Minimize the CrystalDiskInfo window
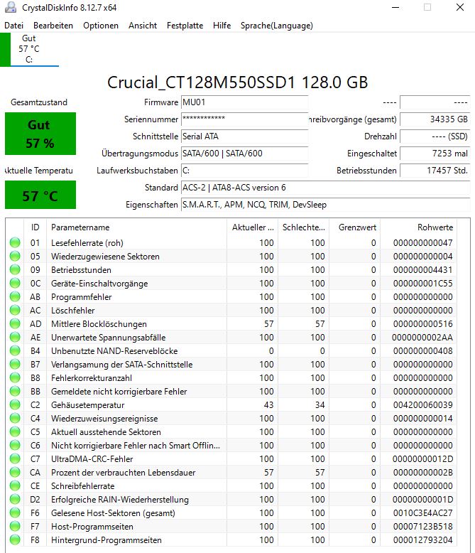Viewport: 475px width, 553px height. click(395, 7)
